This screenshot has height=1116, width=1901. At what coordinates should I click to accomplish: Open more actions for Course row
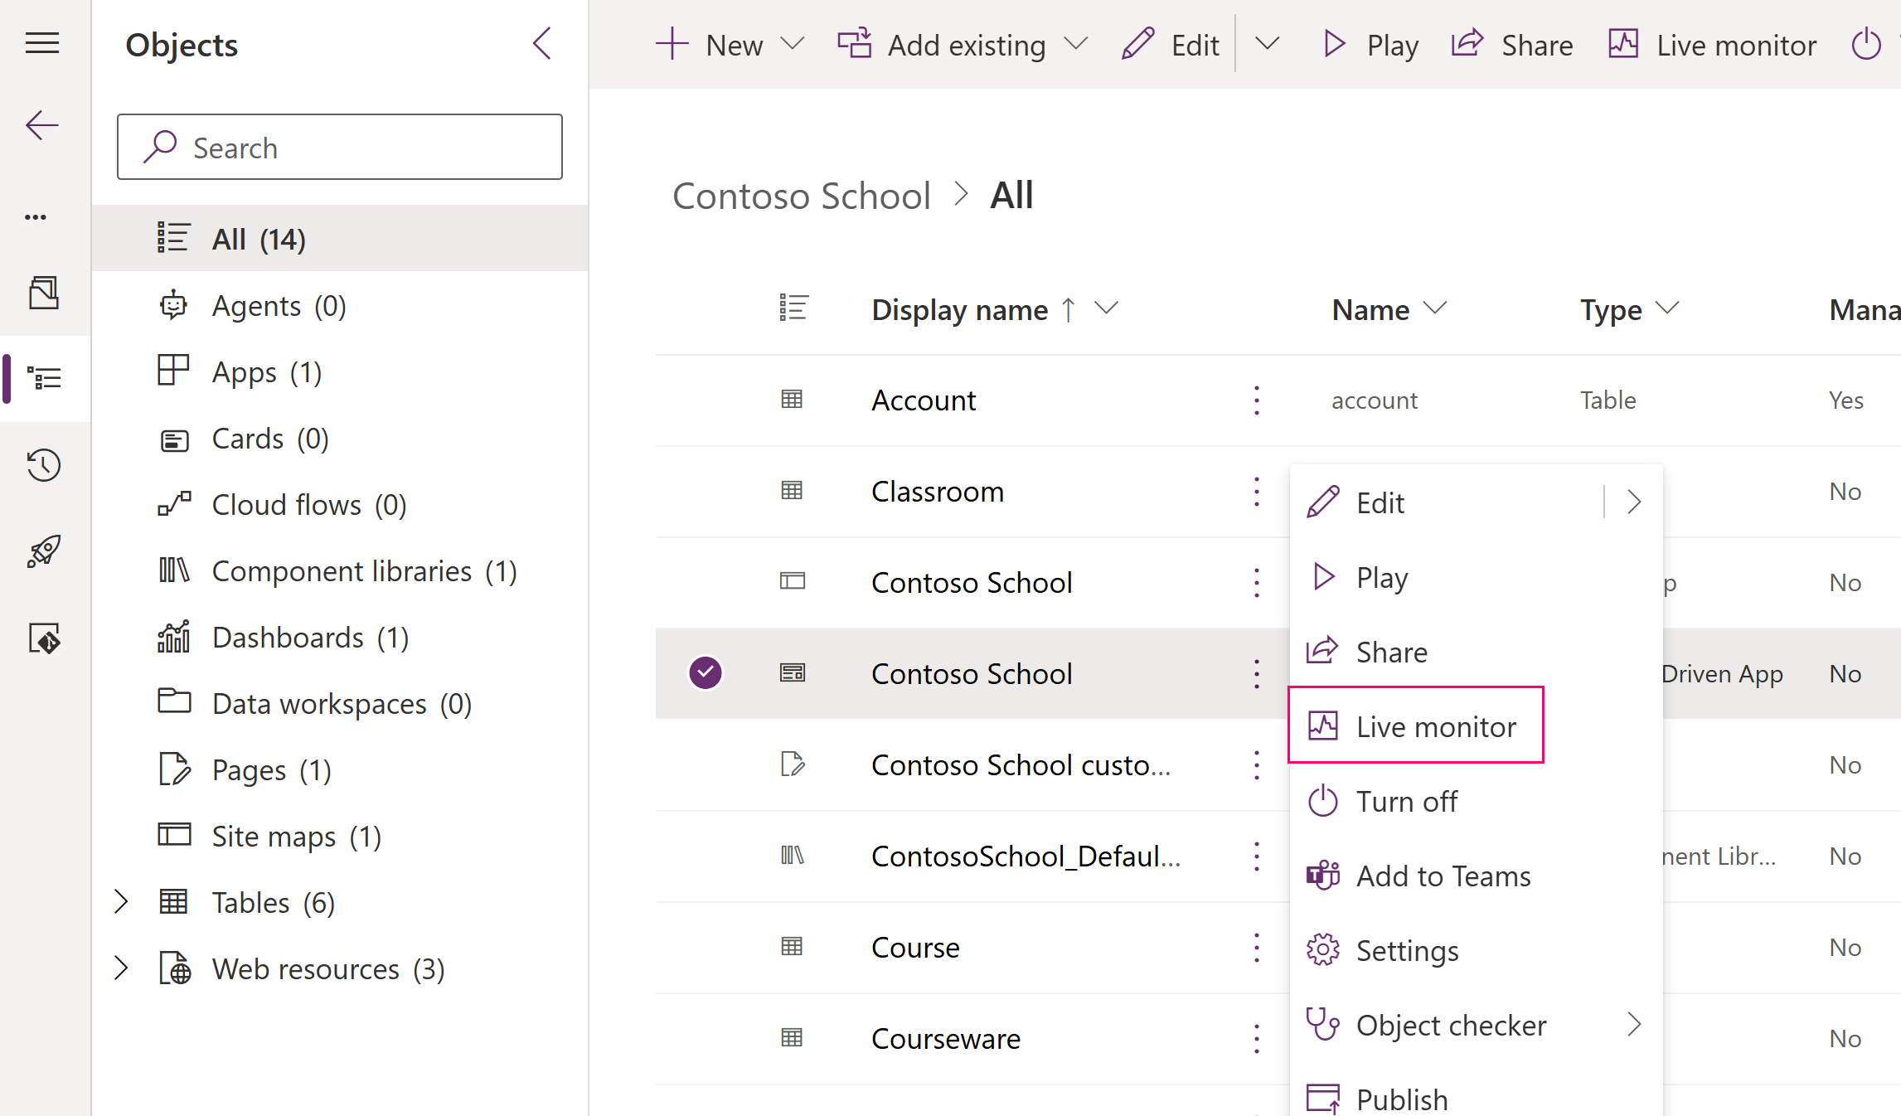click(x=1257, y=948)
